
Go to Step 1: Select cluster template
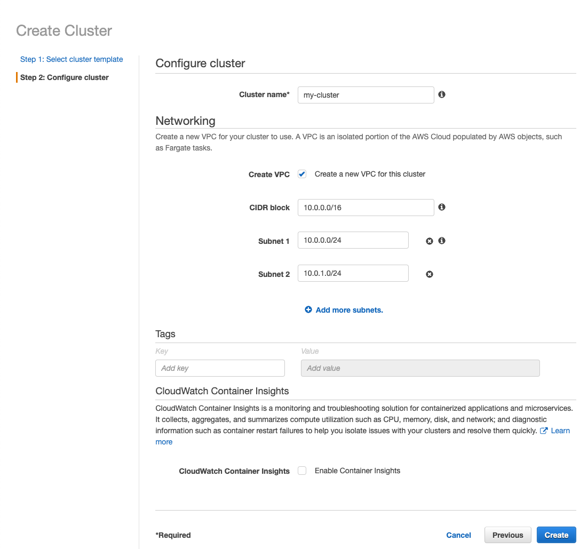71,59
